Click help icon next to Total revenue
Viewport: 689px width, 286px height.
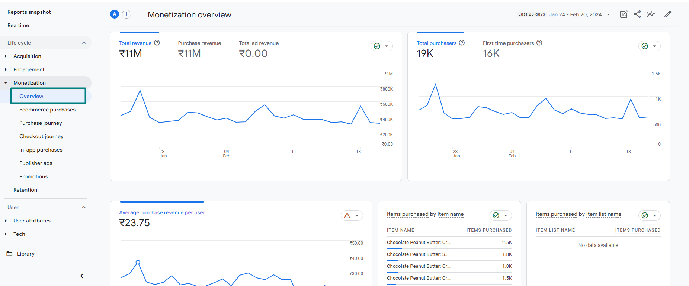157,43
